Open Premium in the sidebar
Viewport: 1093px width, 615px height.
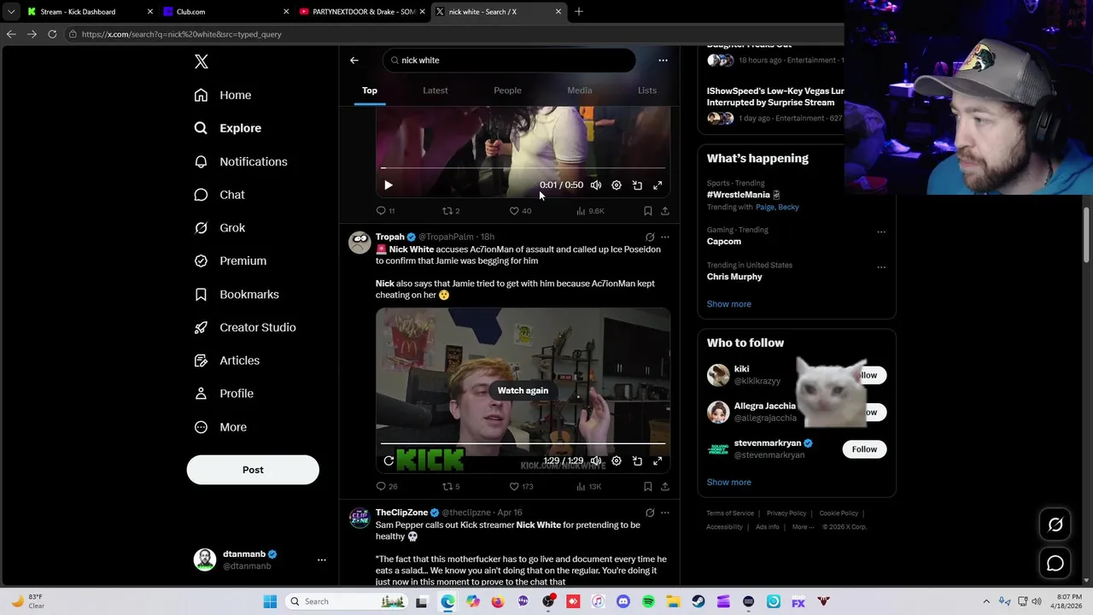(x=231, y=261)
